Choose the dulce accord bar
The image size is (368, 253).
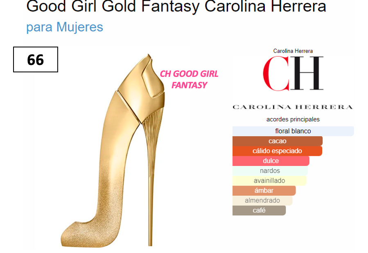[271, 161]
